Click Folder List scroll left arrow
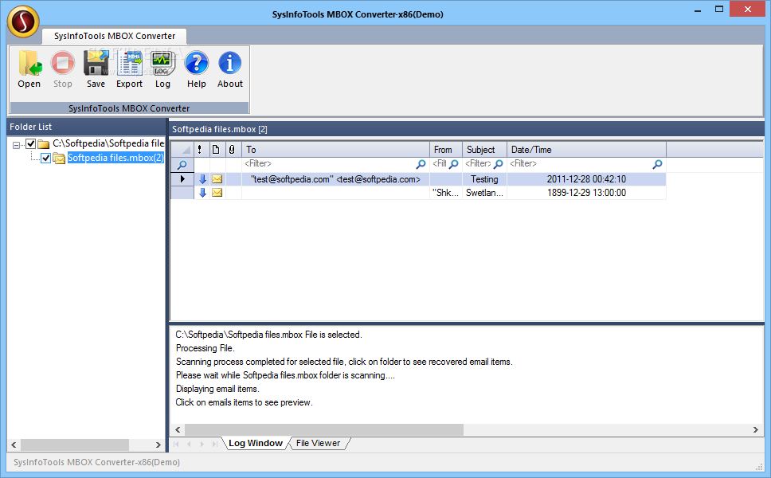771x478 pixels. pos(14,445)
